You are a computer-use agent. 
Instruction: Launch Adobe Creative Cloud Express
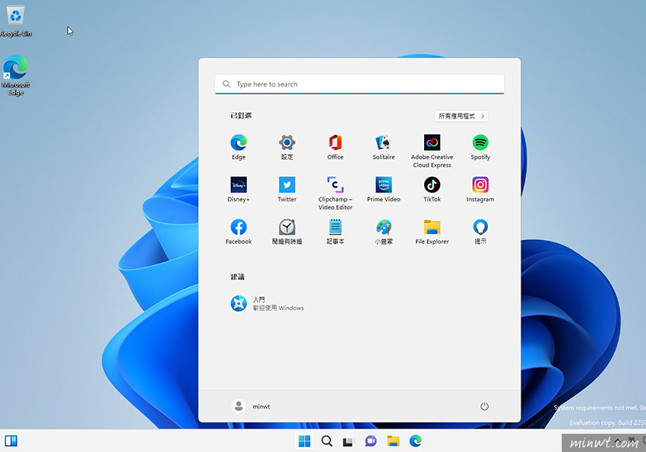tap(432, 150)
